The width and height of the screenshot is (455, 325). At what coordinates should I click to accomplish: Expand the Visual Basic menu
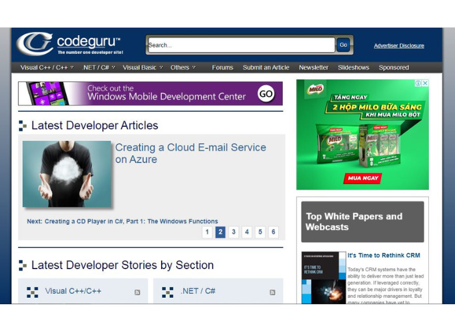pos(142,68)
